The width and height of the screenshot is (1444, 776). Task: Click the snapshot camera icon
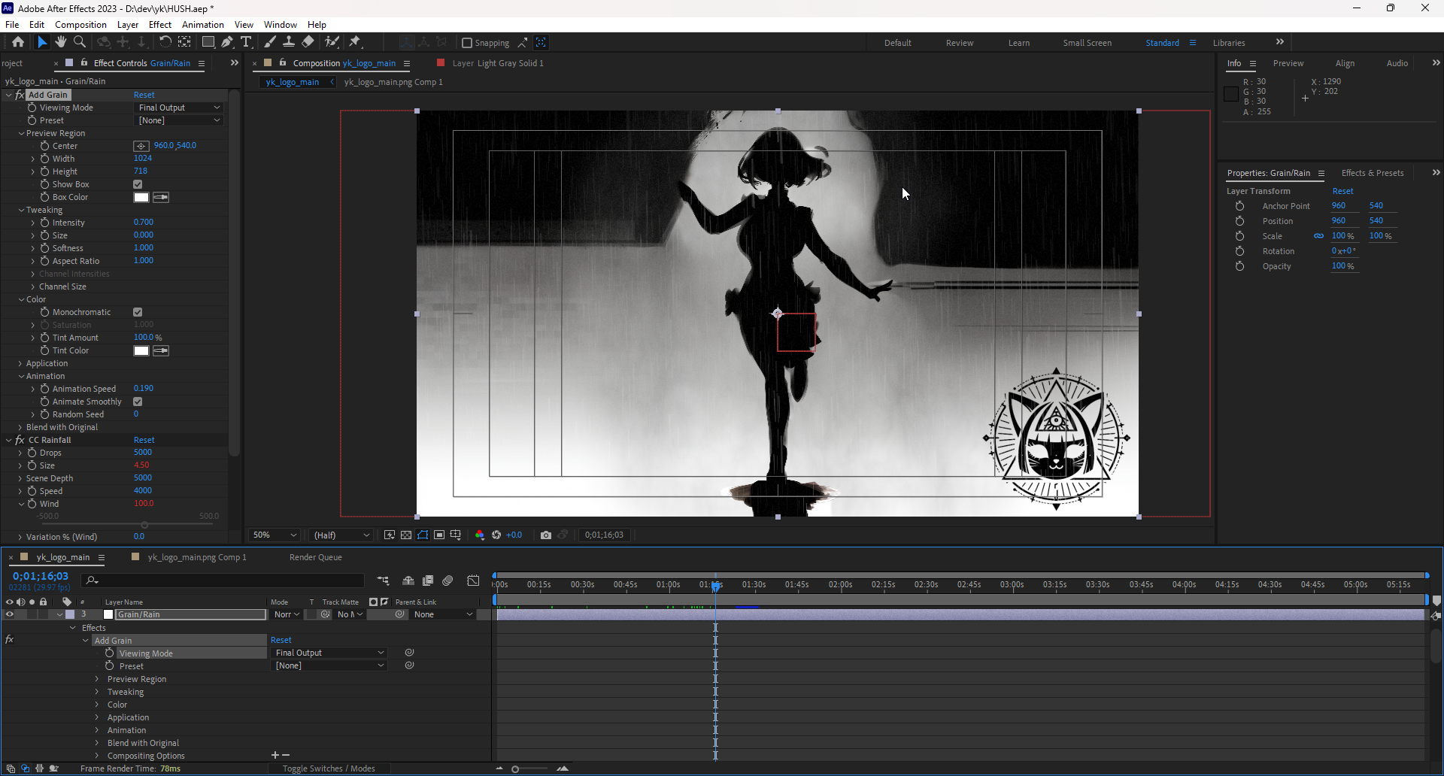[546, 535]
